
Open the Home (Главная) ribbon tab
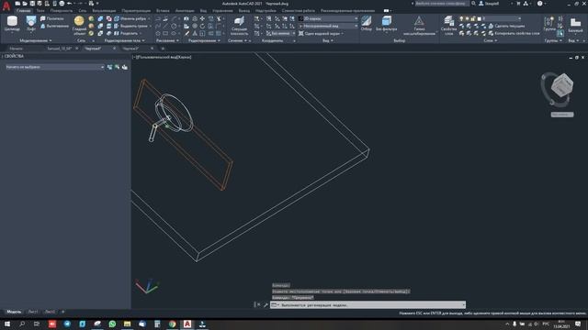click(24, 11)
